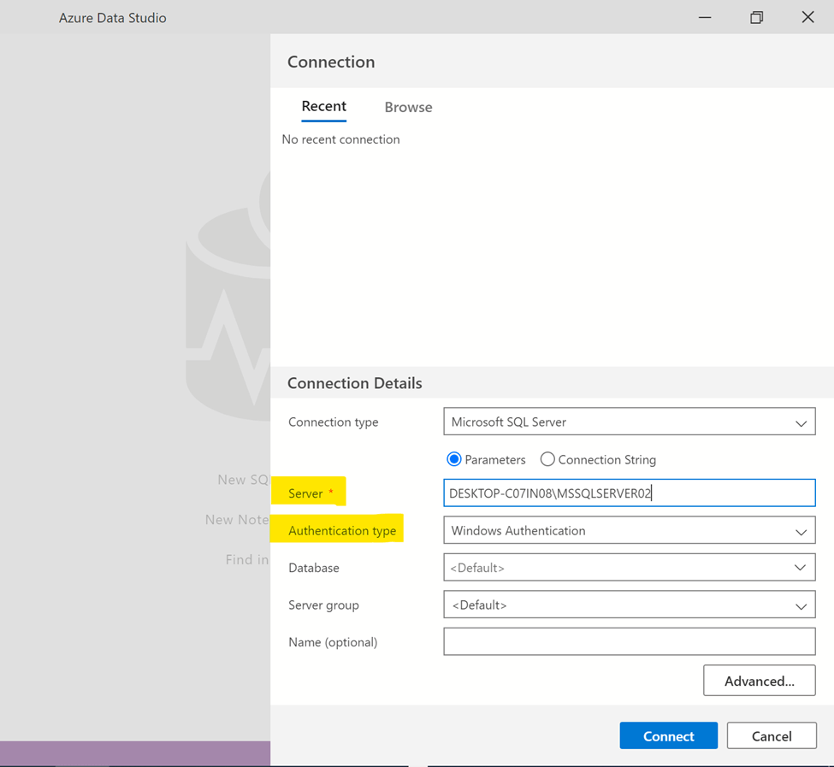Close Azure Data Studio with the X icon
Viewport: 834px width, 767px height.
807,18
